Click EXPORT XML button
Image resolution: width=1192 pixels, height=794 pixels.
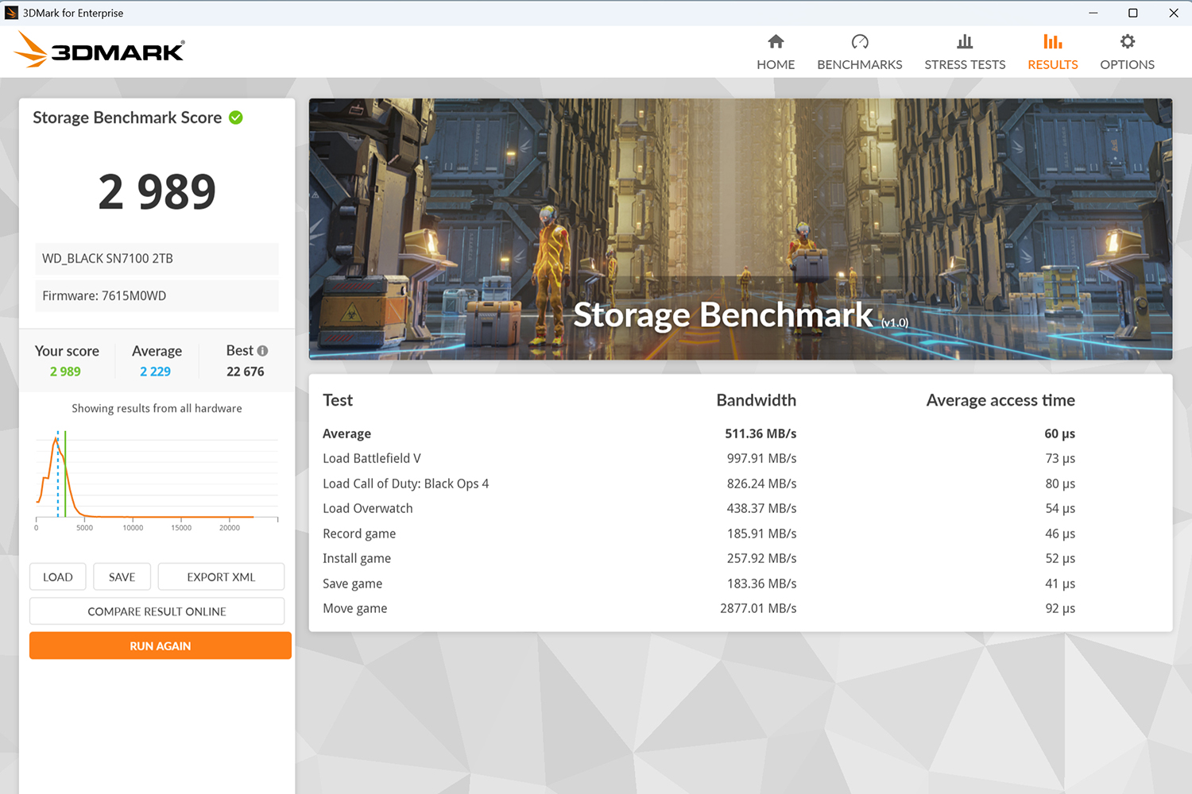click(221, 577)
